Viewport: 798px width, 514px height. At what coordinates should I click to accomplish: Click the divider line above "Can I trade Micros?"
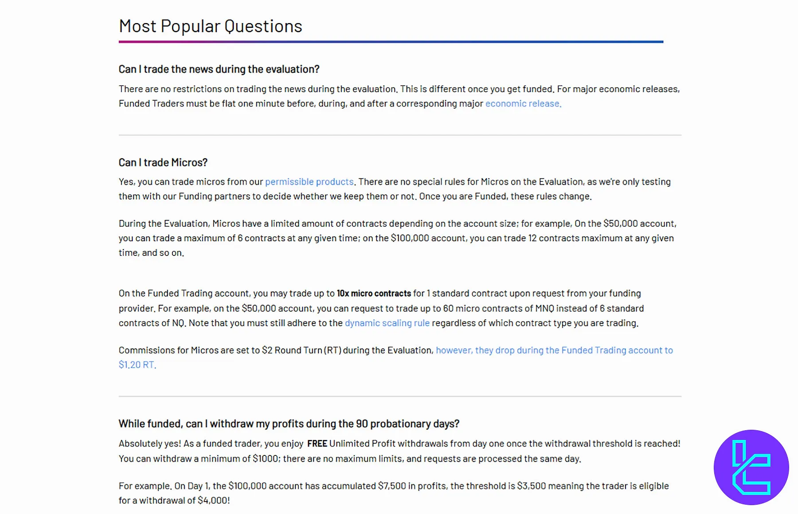pos(399,135)
